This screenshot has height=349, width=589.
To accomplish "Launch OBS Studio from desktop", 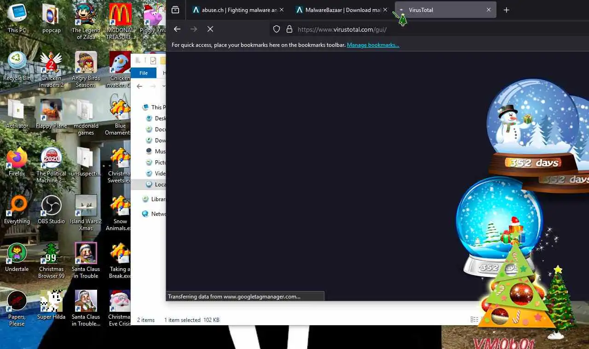I will pos(51,209).
